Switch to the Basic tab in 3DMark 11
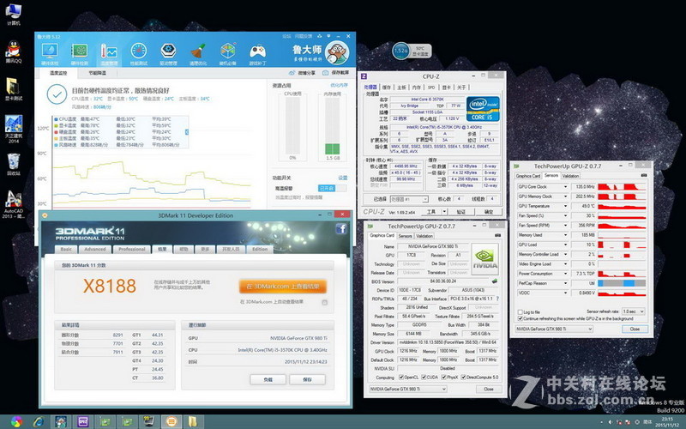The width and height of the screenshot is (686, 429). pos(66,249)
